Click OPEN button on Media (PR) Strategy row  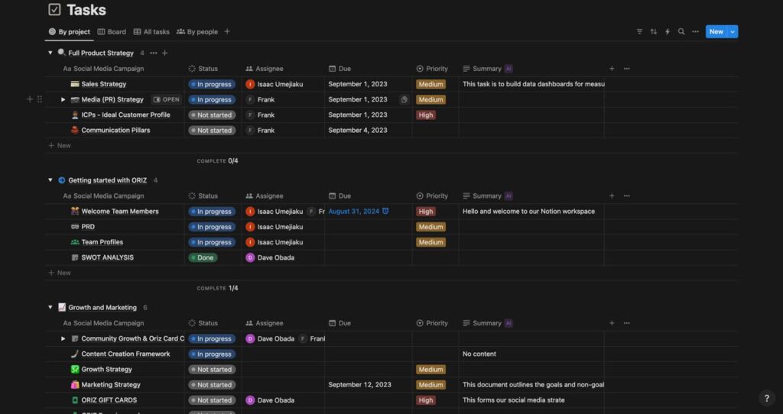[166, 99]
